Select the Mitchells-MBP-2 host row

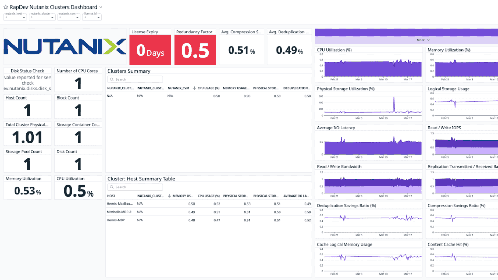click(x=209, y=212)
